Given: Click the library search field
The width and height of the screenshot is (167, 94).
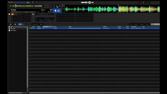Looking at the screenshot, I should coord(155,24).
